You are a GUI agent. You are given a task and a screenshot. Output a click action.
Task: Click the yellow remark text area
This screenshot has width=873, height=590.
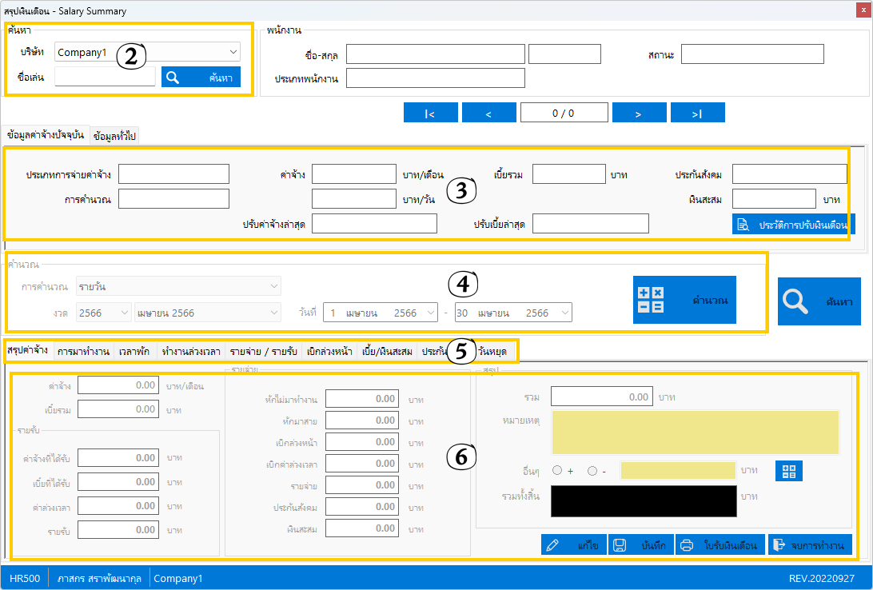[x=694, y=432]
